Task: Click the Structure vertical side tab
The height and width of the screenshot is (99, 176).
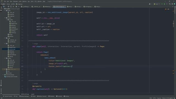Action: [1, 91]
